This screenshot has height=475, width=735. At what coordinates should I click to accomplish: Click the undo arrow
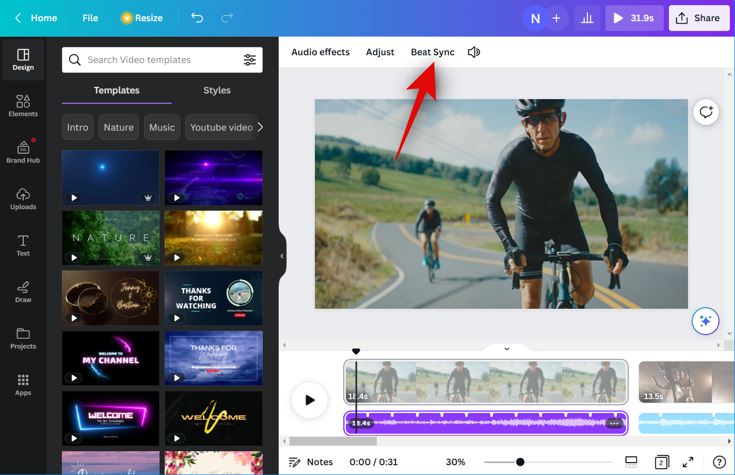point(197,18)
